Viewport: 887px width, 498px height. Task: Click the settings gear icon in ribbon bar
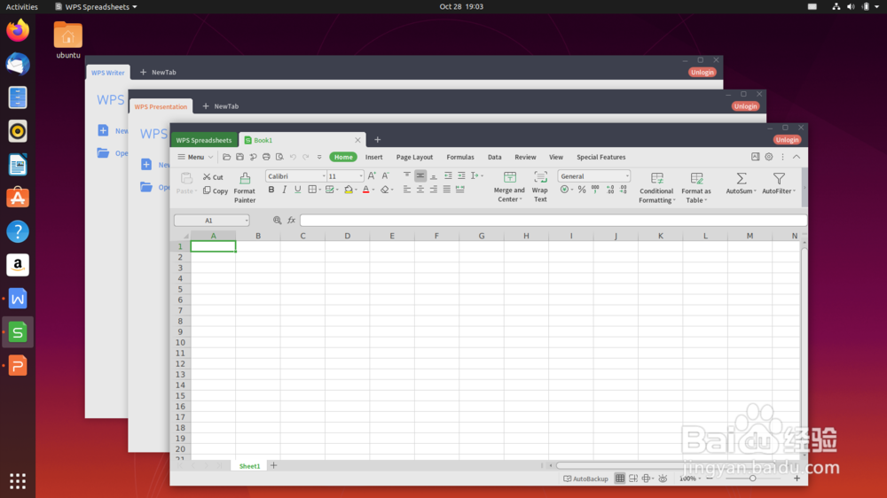[x=769, y=157]
